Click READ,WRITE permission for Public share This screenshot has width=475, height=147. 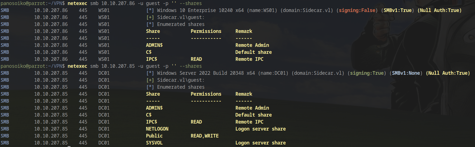coord(205,136)
